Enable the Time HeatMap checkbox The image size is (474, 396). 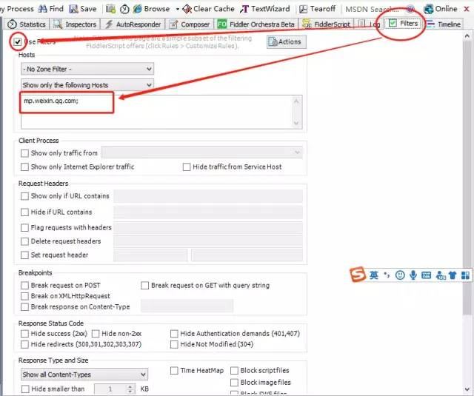pyautogui.click(x=174, y=371)
